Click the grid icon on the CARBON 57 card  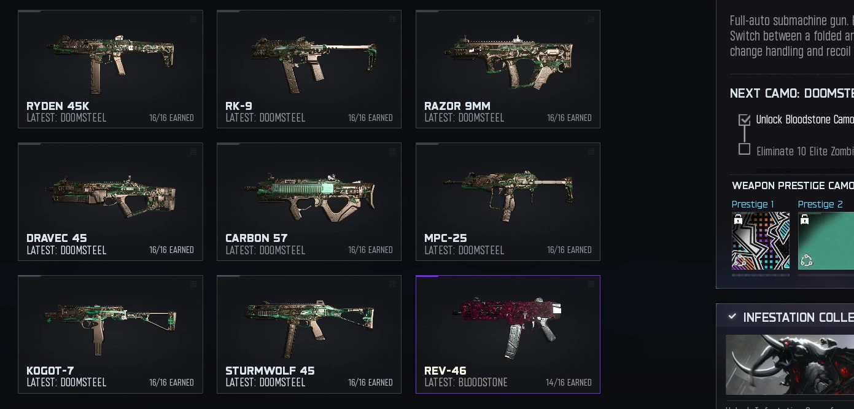point(392,152)
